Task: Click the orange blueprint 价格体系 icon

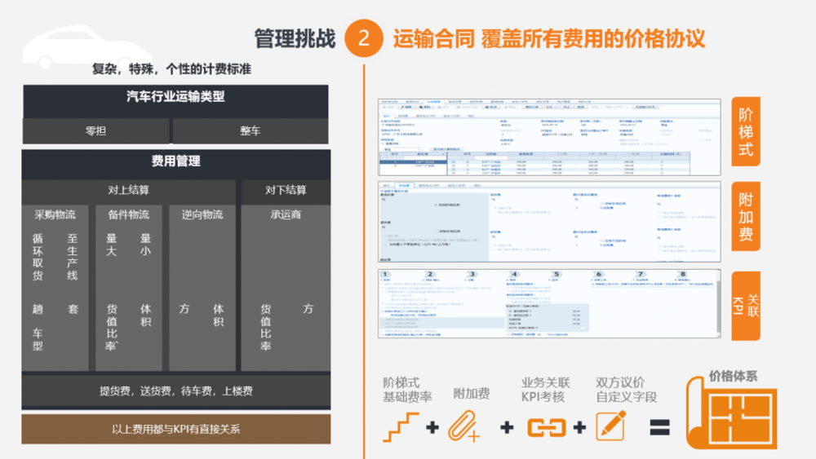Action: tap(729, 417)
